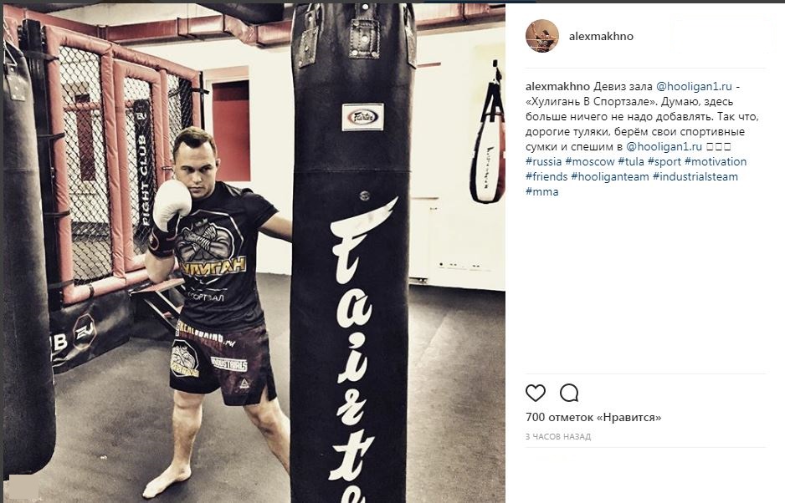This screenshot has height=503, width=785.
Task: Click the heart like icon
Action: tap(535, 393)
